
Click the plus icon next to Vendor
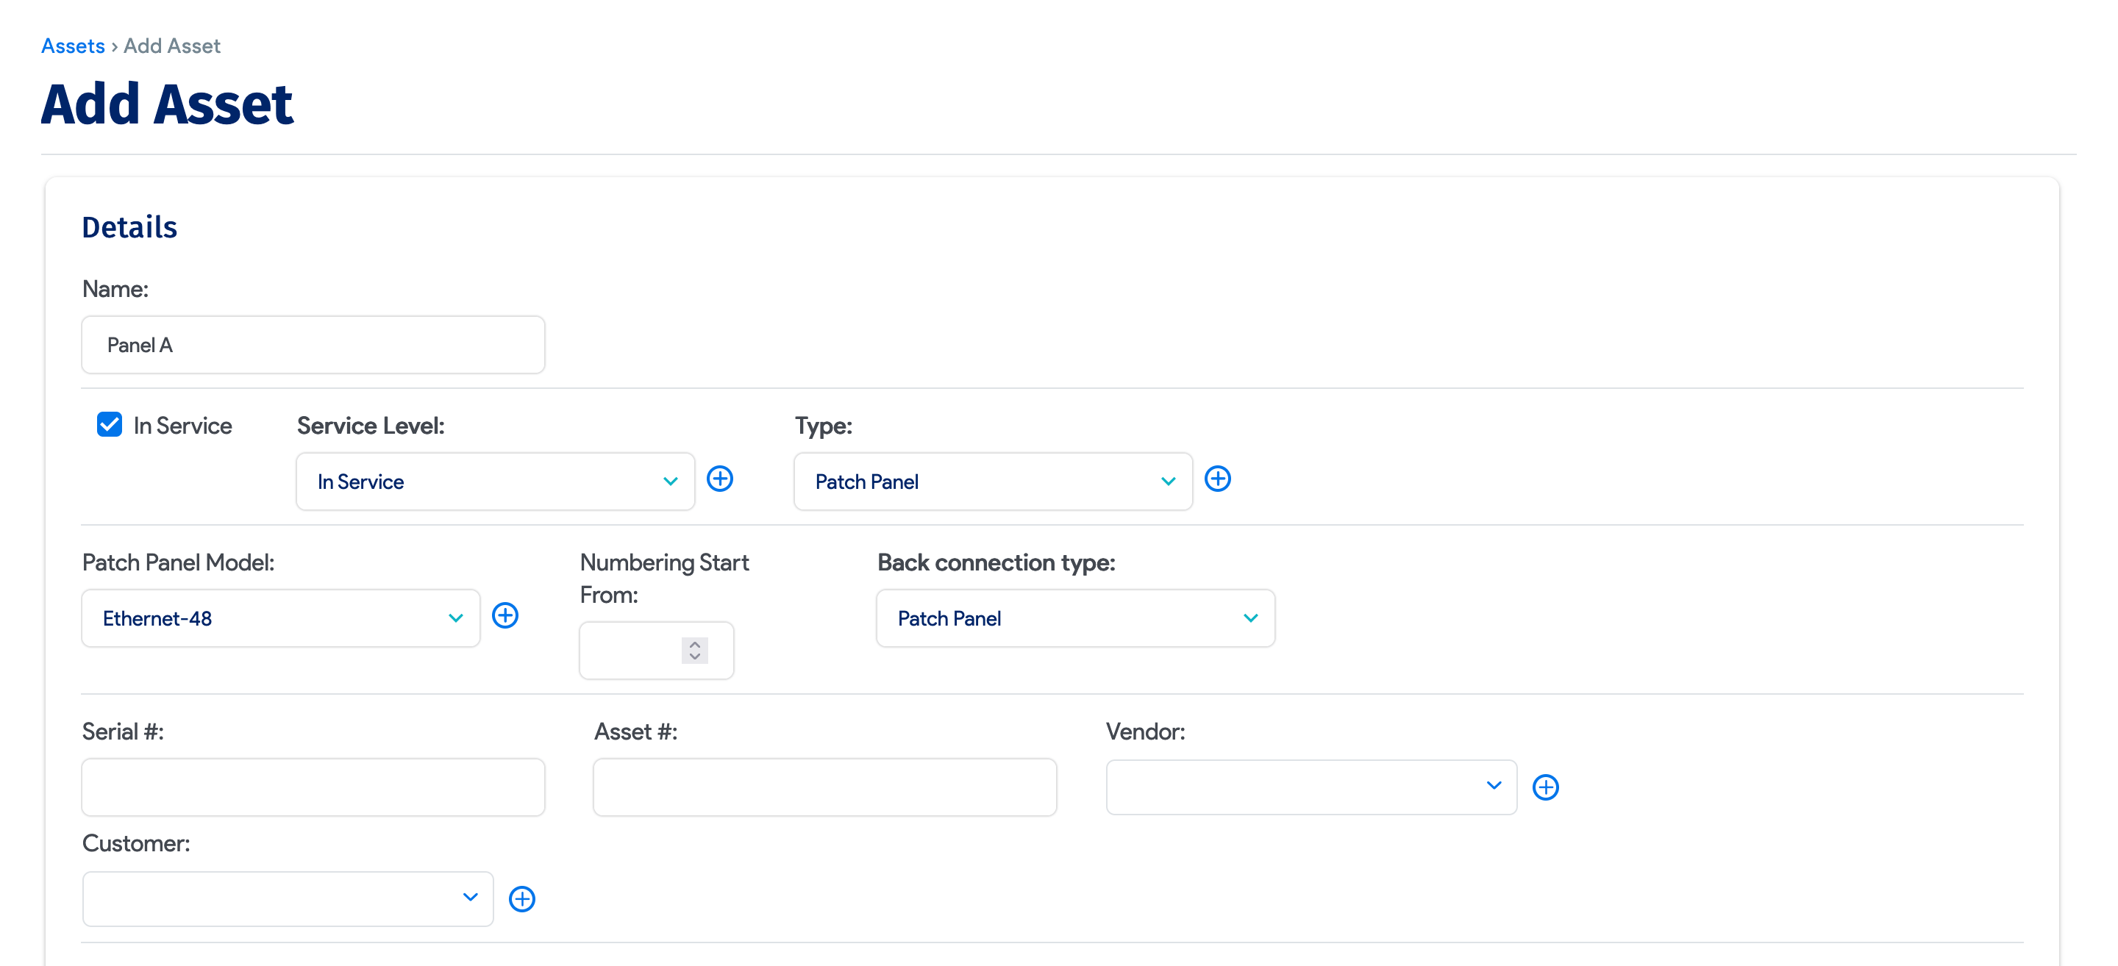click(x=1545, y=787)
